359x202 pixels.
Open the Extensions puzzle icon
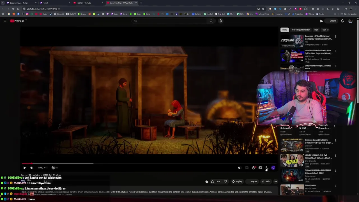305,9
